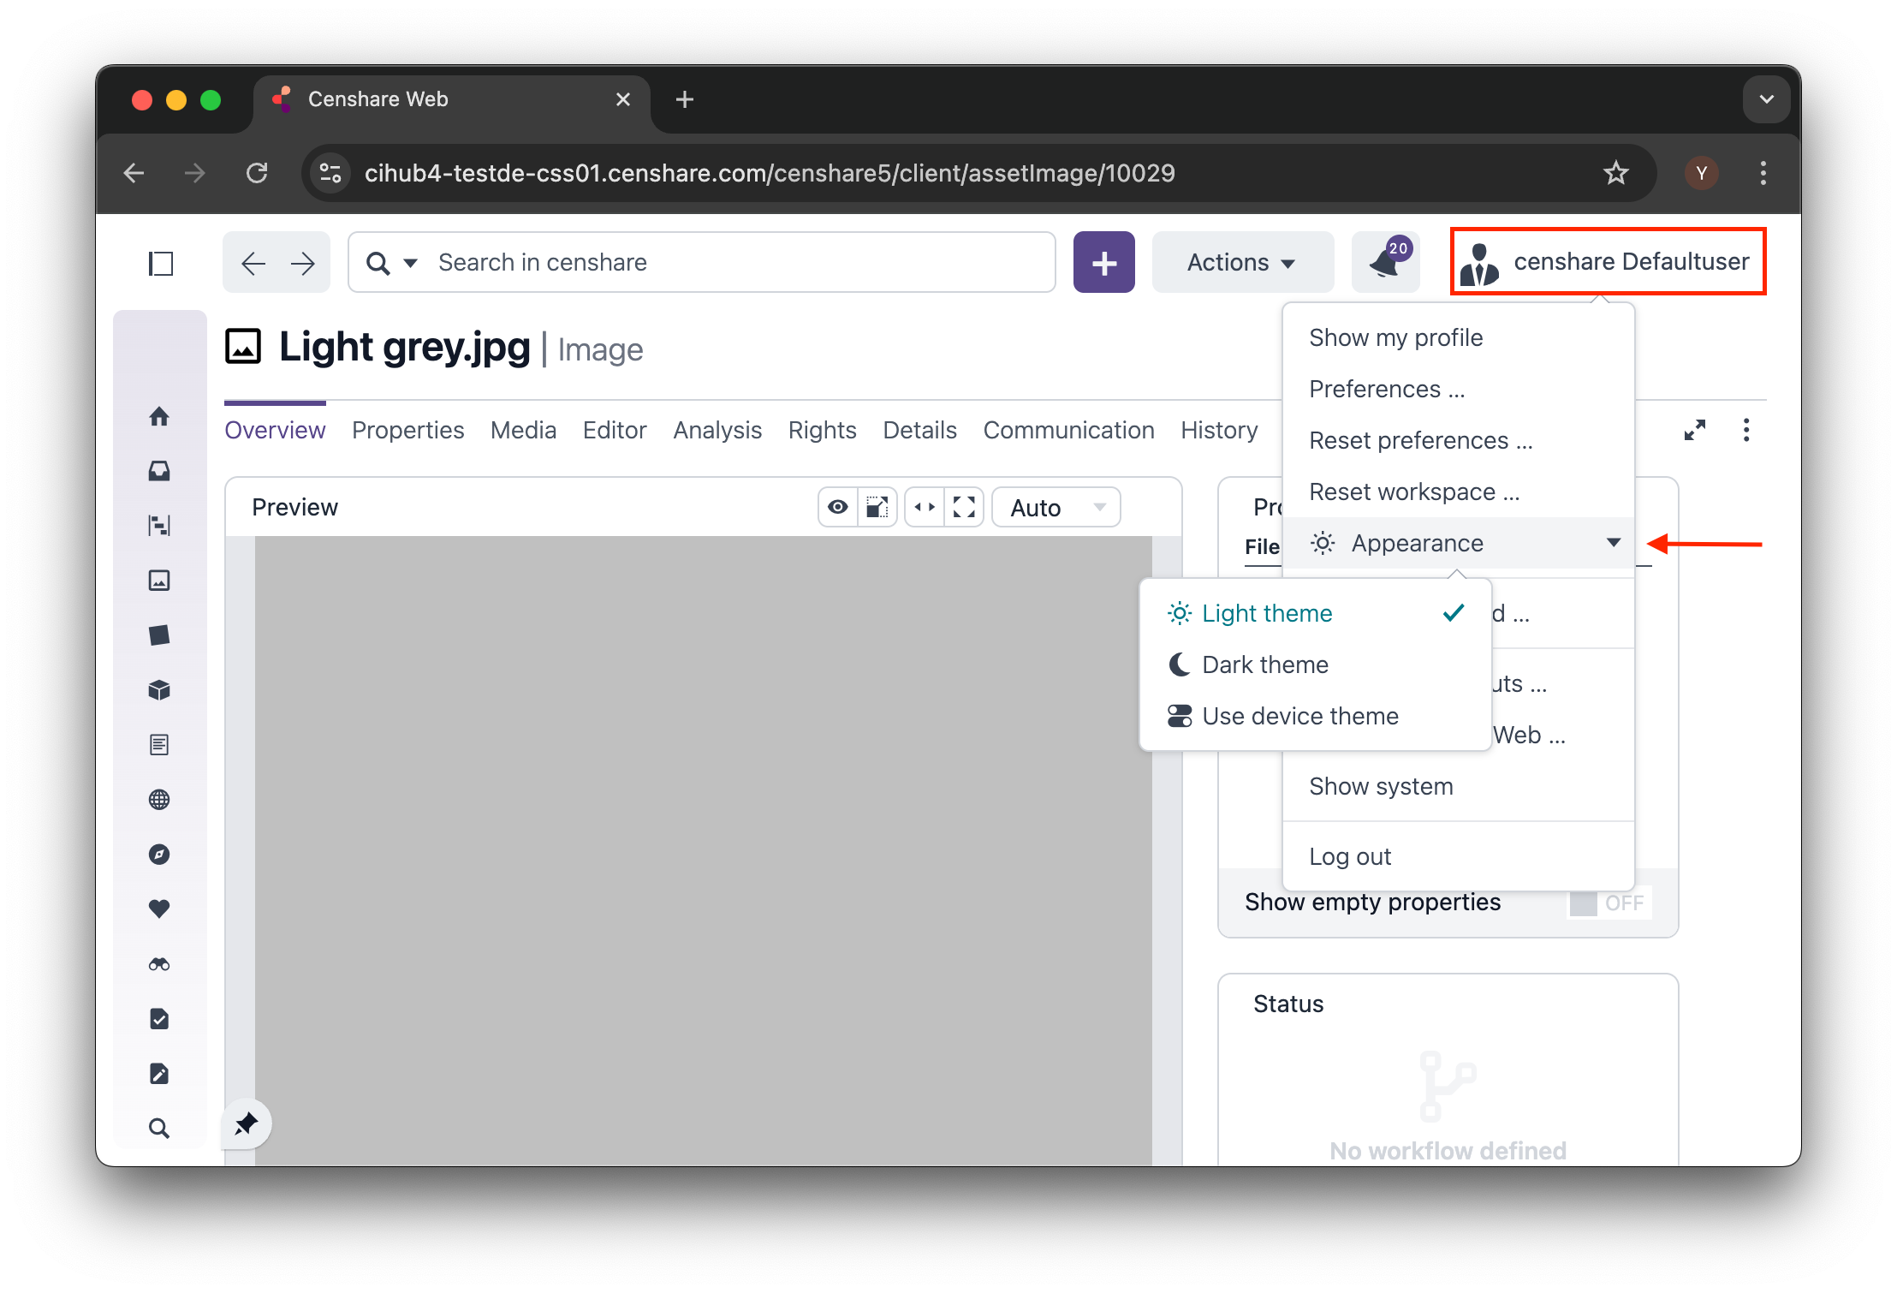
Task: Switch to the Properties tab
Action: pyautogui.click(x=407, y=430)
